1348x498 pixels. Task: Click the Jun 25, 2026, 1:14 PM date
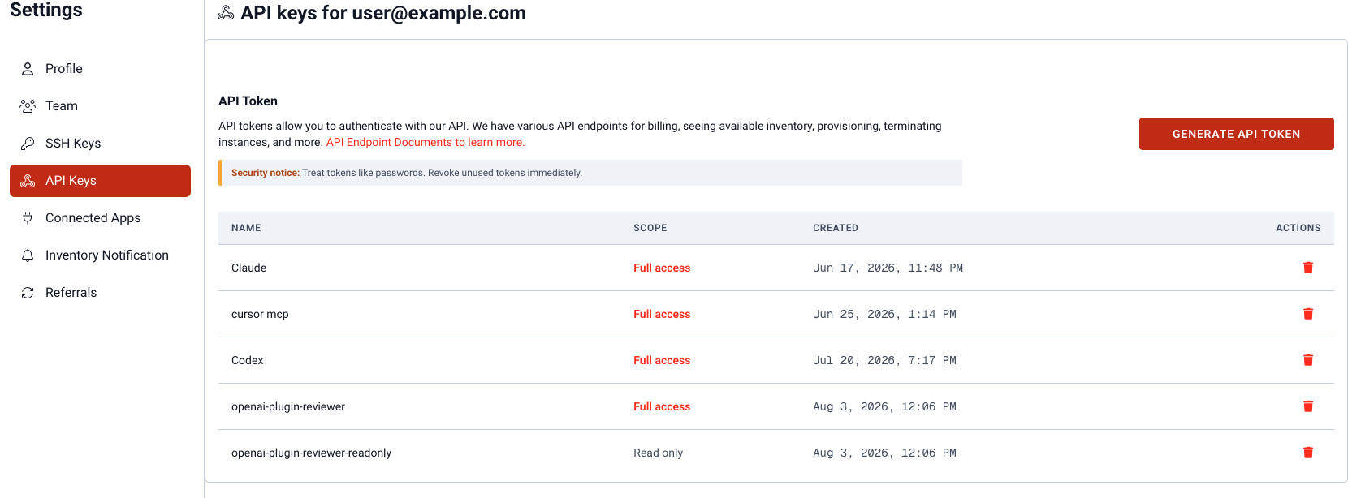(884, 314)
